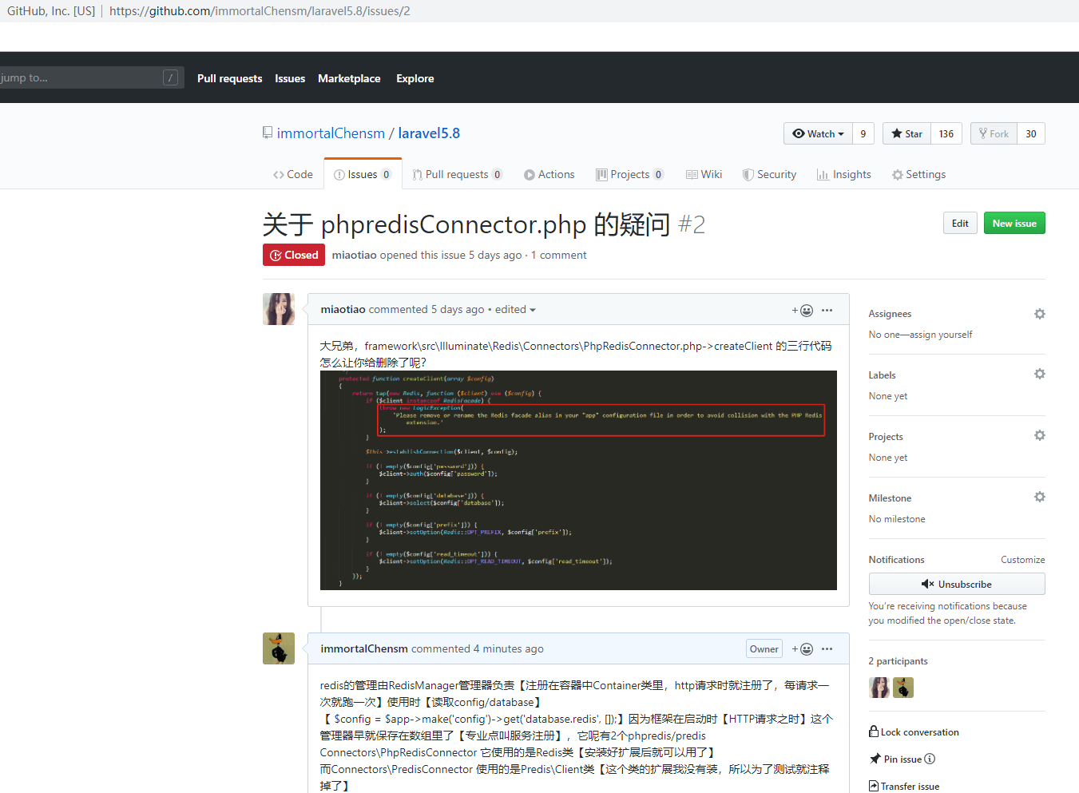Image resolution: width=1079 pixels, height=793 pixels.
Task: Click the Owner badge
Action: (x=764, y=649)
